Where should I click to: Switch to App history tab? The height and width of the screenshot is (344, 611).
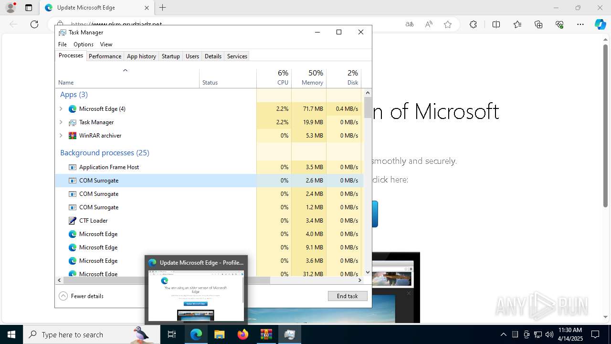pos(141,56)
